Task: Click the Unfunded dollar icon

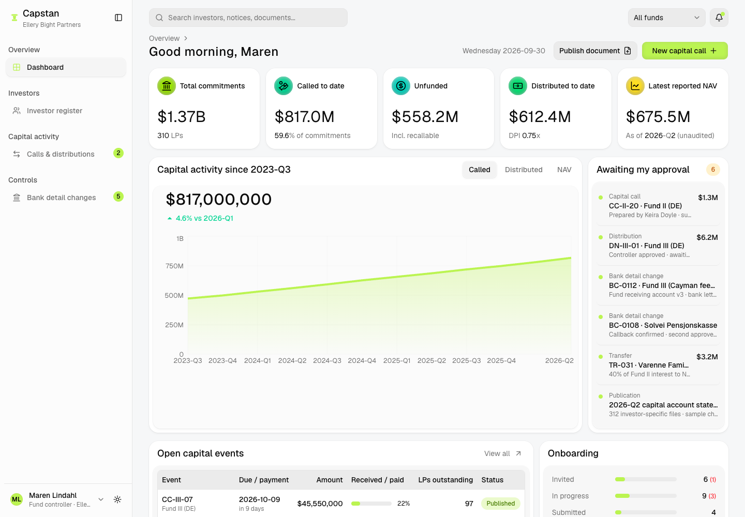Action: 401,86
